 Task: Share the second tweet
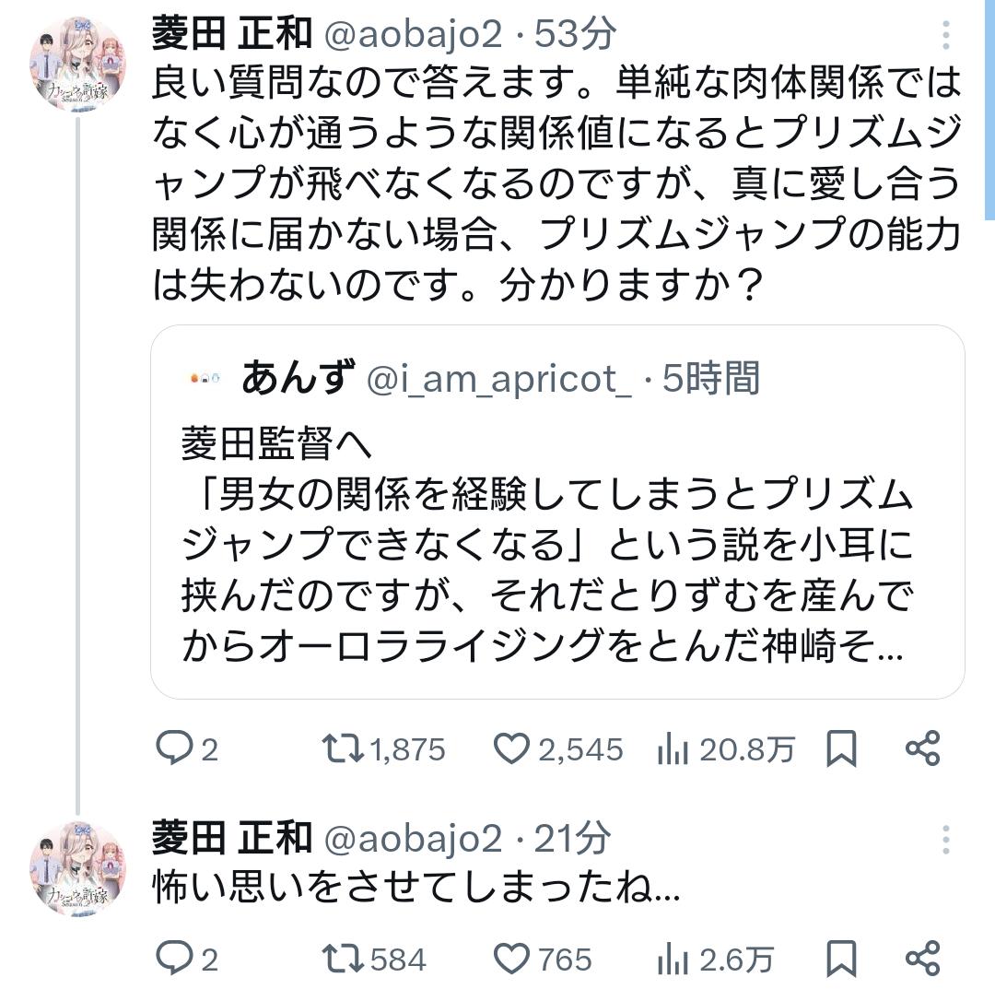coord(922,960)
